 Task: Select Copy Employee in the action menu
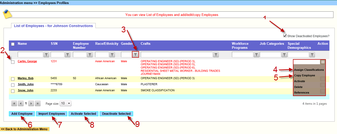pyautogui.click(x=305, y=75)
